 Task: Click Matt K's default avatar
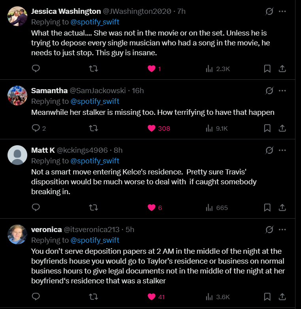(x=17, y=155)
